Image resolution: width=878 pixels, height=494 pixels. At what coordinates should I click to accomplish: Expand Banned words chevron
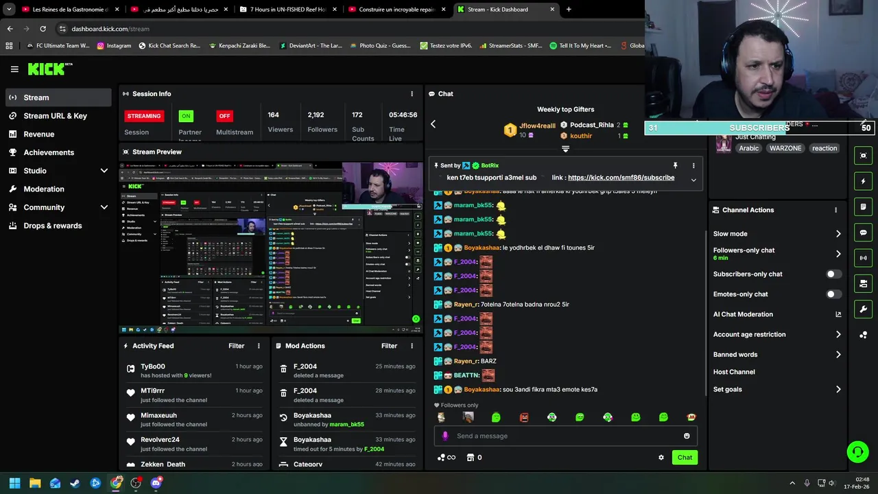pyautogui.click(x=838, y=355)
